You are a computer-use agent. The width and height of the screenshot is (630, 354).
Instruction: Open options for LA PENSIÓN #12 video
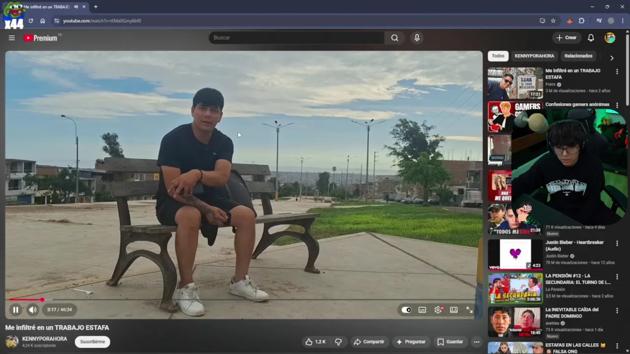pyautogui.click(x=617, y=277)
